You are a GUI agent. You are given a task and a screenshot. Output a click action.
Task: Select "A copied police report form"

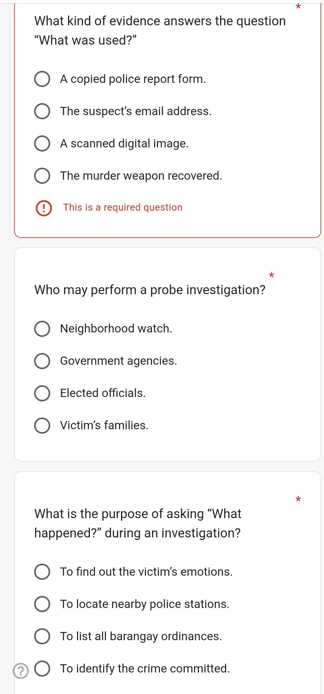click(42, 79)
